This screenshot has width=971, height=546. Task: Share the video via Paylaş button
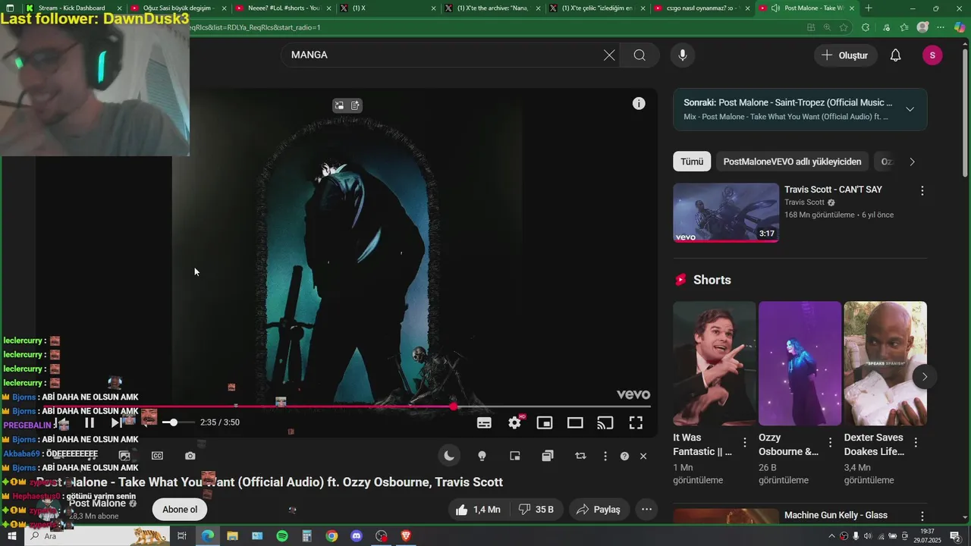[x=599, y=510]
